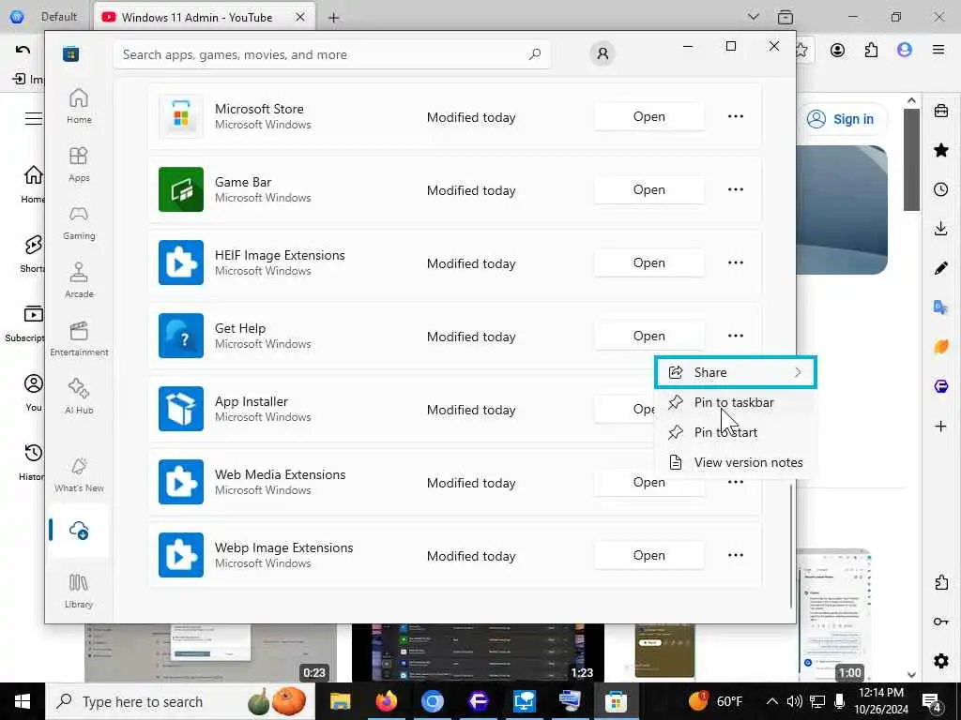
Task: Open browser account profile icon
Action: [x=837, y=51]
